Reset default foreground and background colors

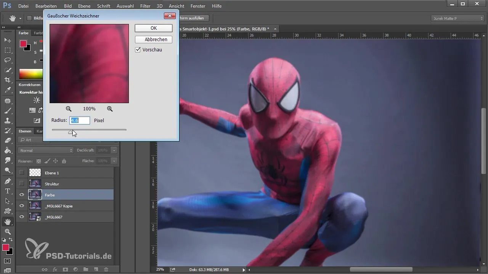pyautogui.click(x=4, y=240)
